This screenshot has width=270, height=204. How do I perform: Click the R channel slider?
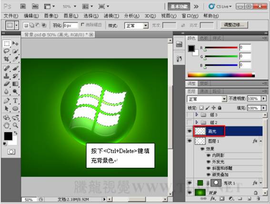[x=221, y=48]
